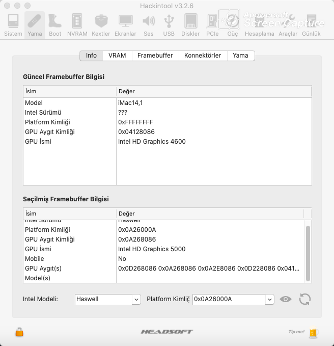Click the İsim column header in the Güncel table
Viewport: 334px width, 346px height.
70,91
